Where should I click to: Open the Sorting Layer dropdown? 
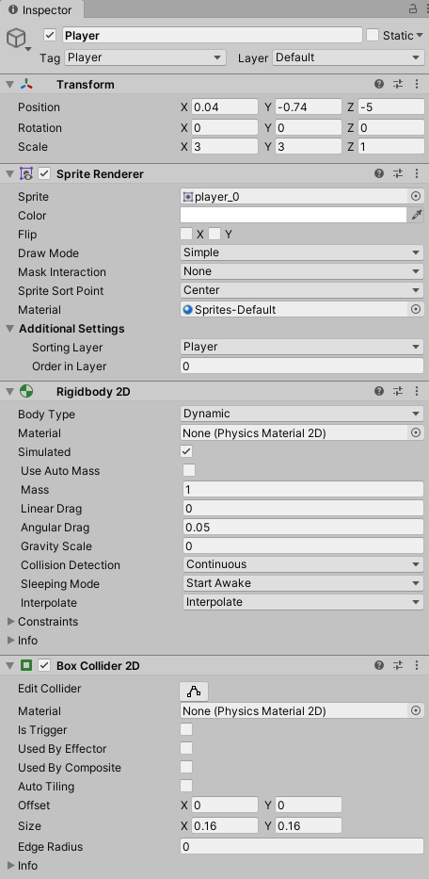coord(302,347)
